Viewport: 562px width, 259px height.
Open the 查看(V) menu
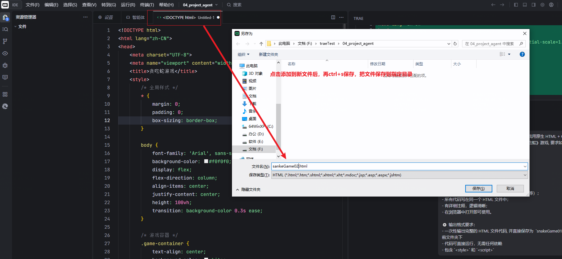[x=89, y=5]
